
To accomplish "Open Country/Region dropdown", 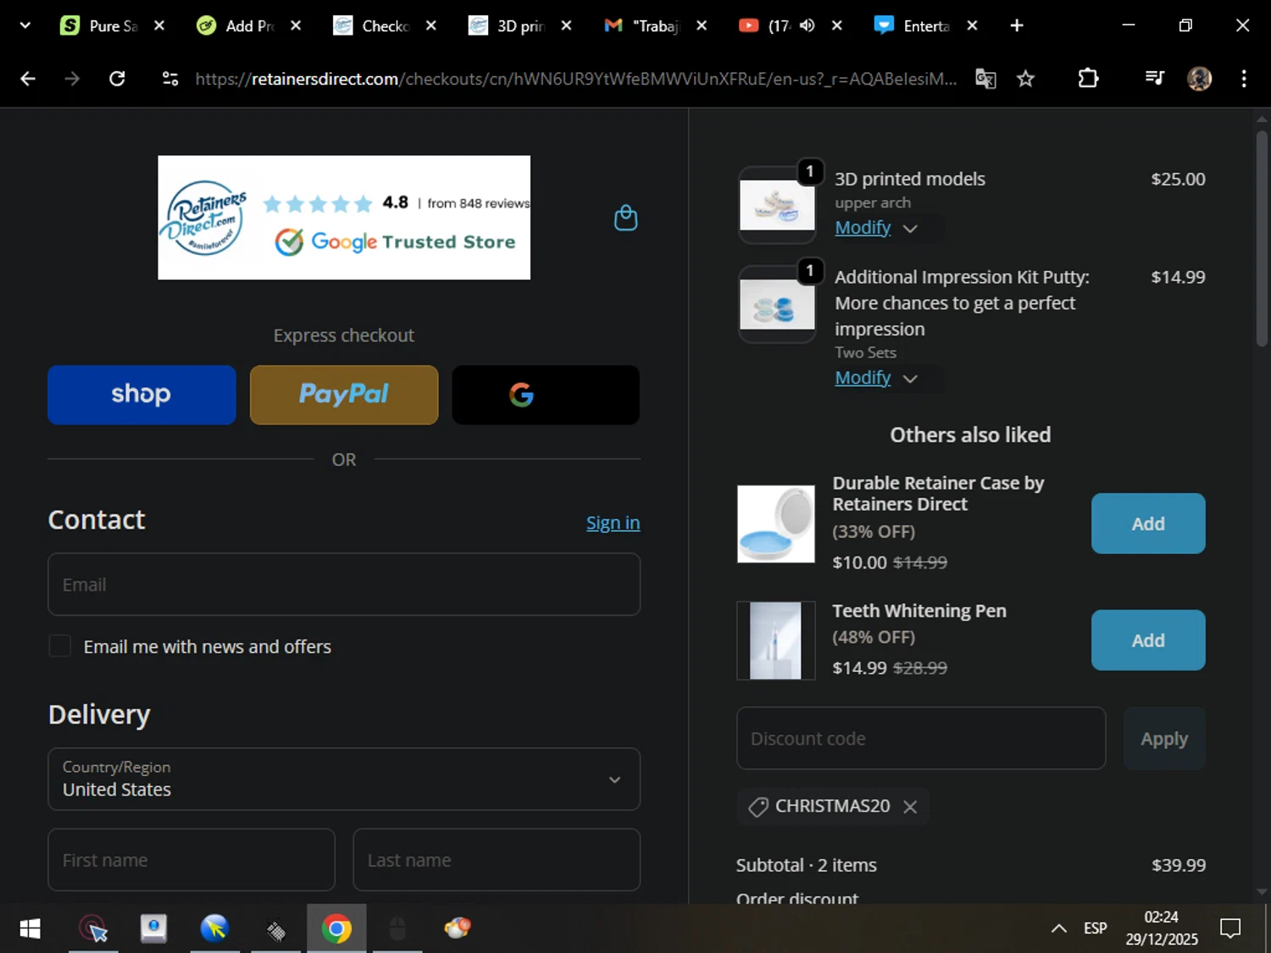I will pyautogui.click(x=344, y=779).
